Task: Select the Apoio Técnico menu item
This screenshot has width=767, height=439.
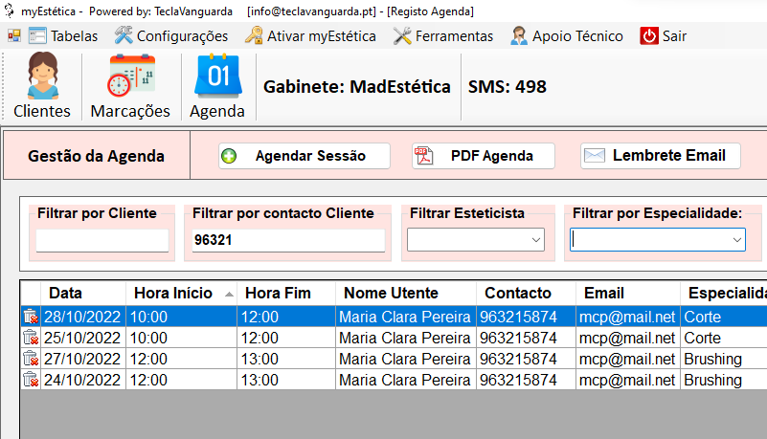Action: point(566,36)
